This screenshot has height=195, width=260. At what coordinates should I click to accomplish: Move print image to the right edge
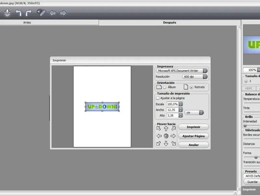pos(173,136)
